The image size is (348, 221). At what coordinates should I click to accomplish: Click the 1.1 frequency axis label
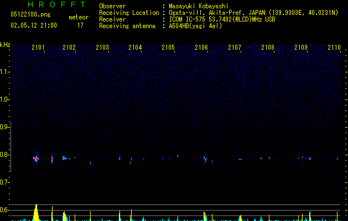[x=5, y=72]
